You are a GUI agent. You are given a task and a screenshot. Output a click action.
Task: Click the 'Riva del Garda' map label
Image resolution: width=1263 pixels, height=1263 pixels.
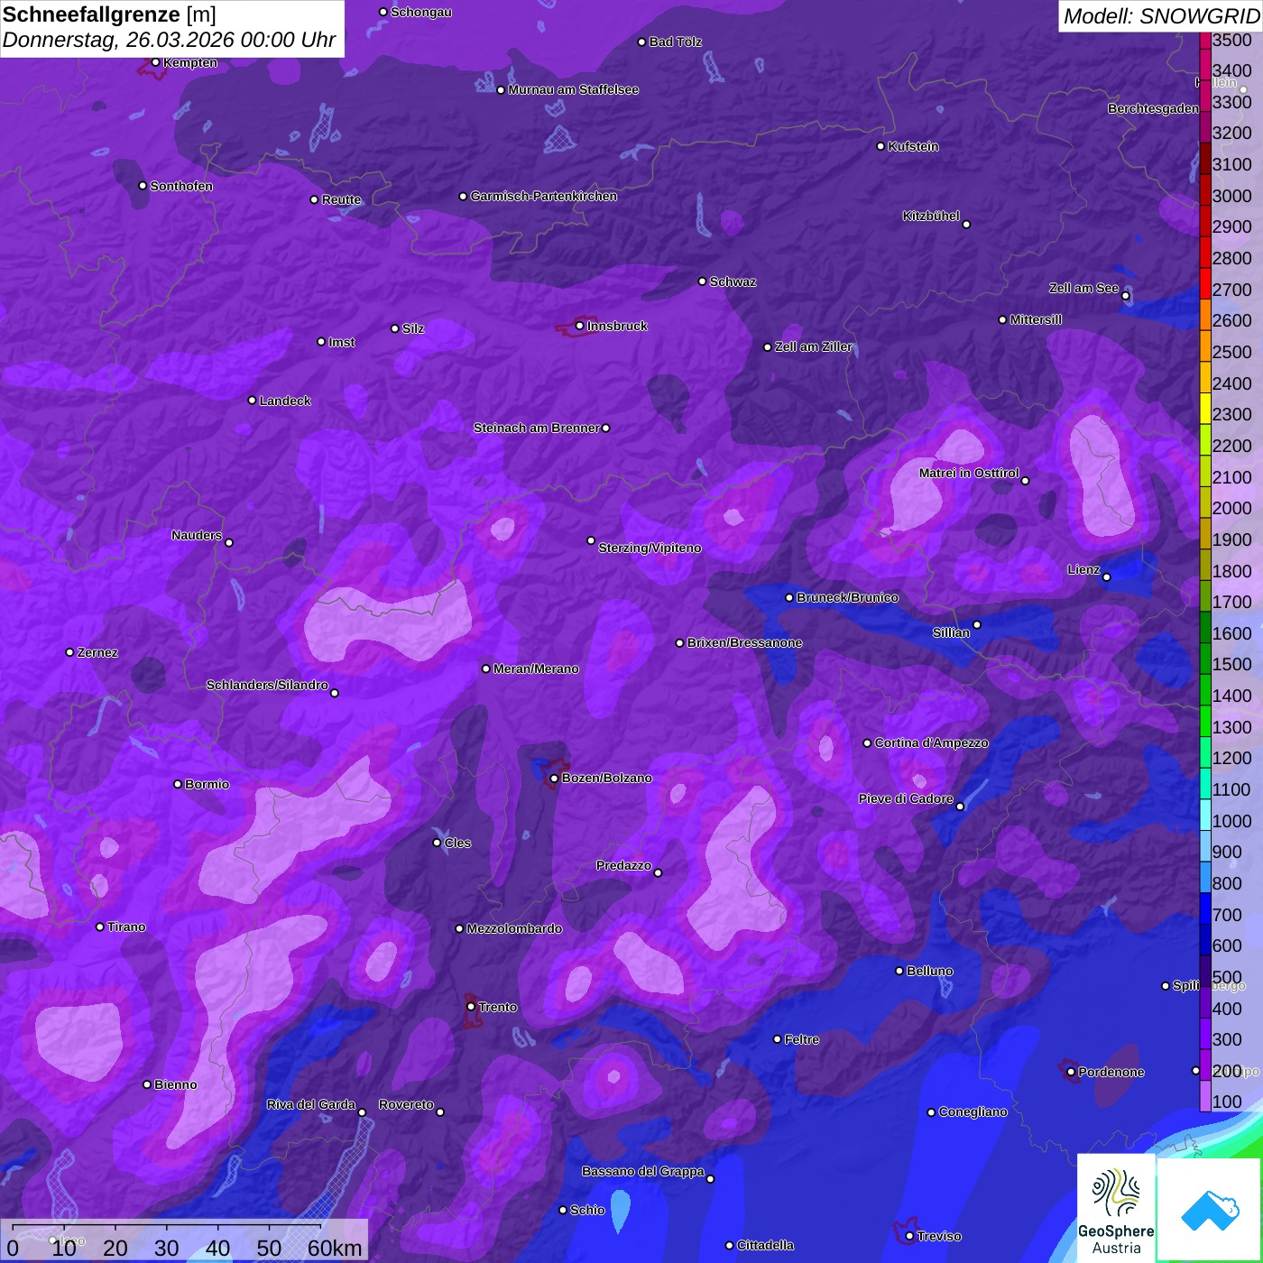(x=311, y=1104)
